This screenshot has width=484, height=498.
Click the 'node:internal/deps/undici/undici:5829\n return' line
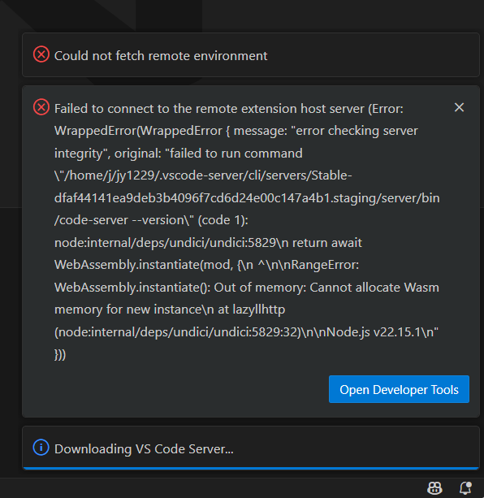coord(208,243)
